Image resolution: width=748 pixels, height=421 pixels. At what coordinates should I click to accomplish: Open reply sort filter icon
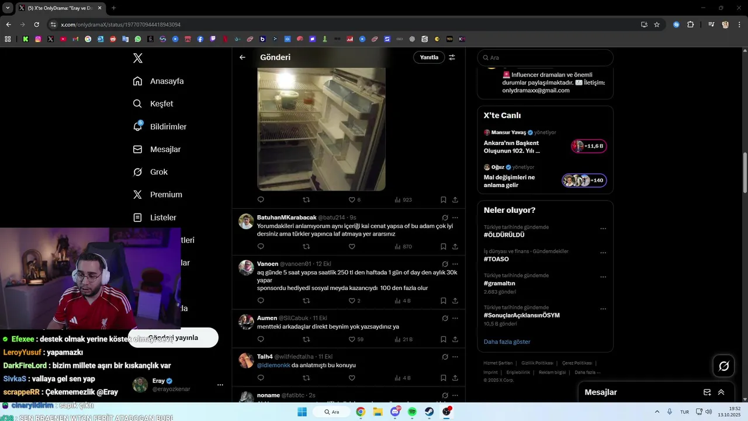[452, 57]
